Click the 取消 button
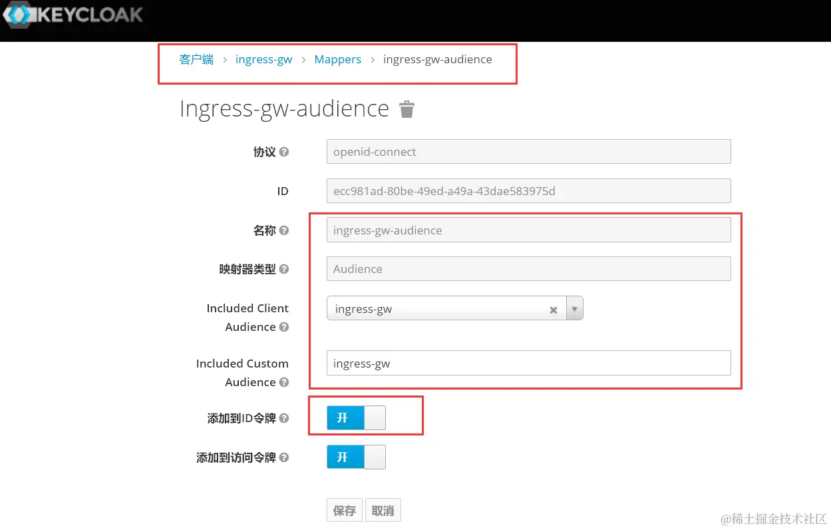The image size is (831, 530). (x=383, y=511)
